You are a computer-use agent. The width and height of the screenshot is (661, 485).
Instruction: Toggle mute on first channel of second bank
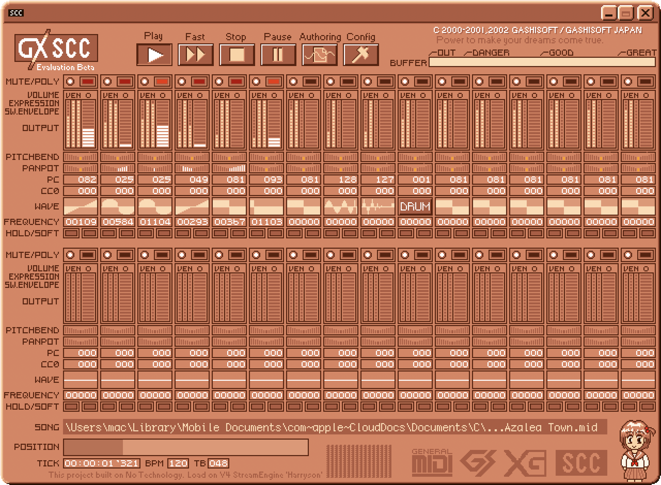(70, 255)
